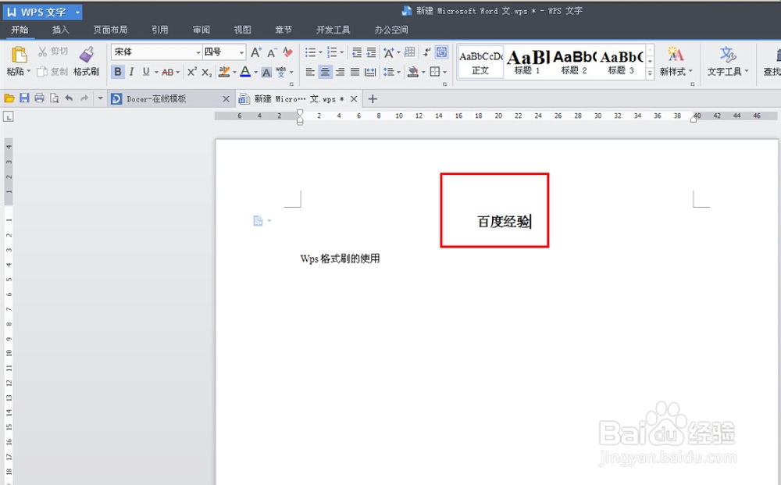Add a new document tab with plus
Viewport: 781px width, 485px height.
373,99
